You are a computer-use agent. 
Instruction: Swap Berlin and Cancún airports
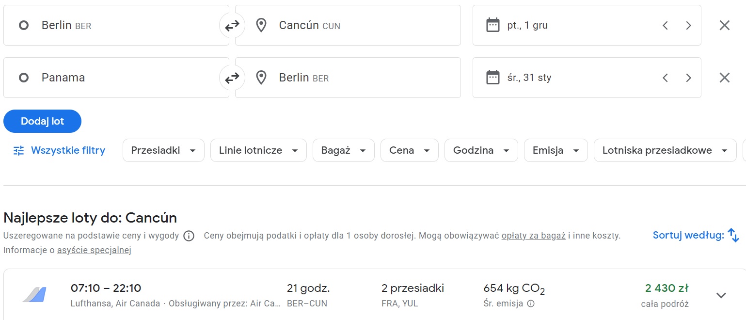pos(232,25)
